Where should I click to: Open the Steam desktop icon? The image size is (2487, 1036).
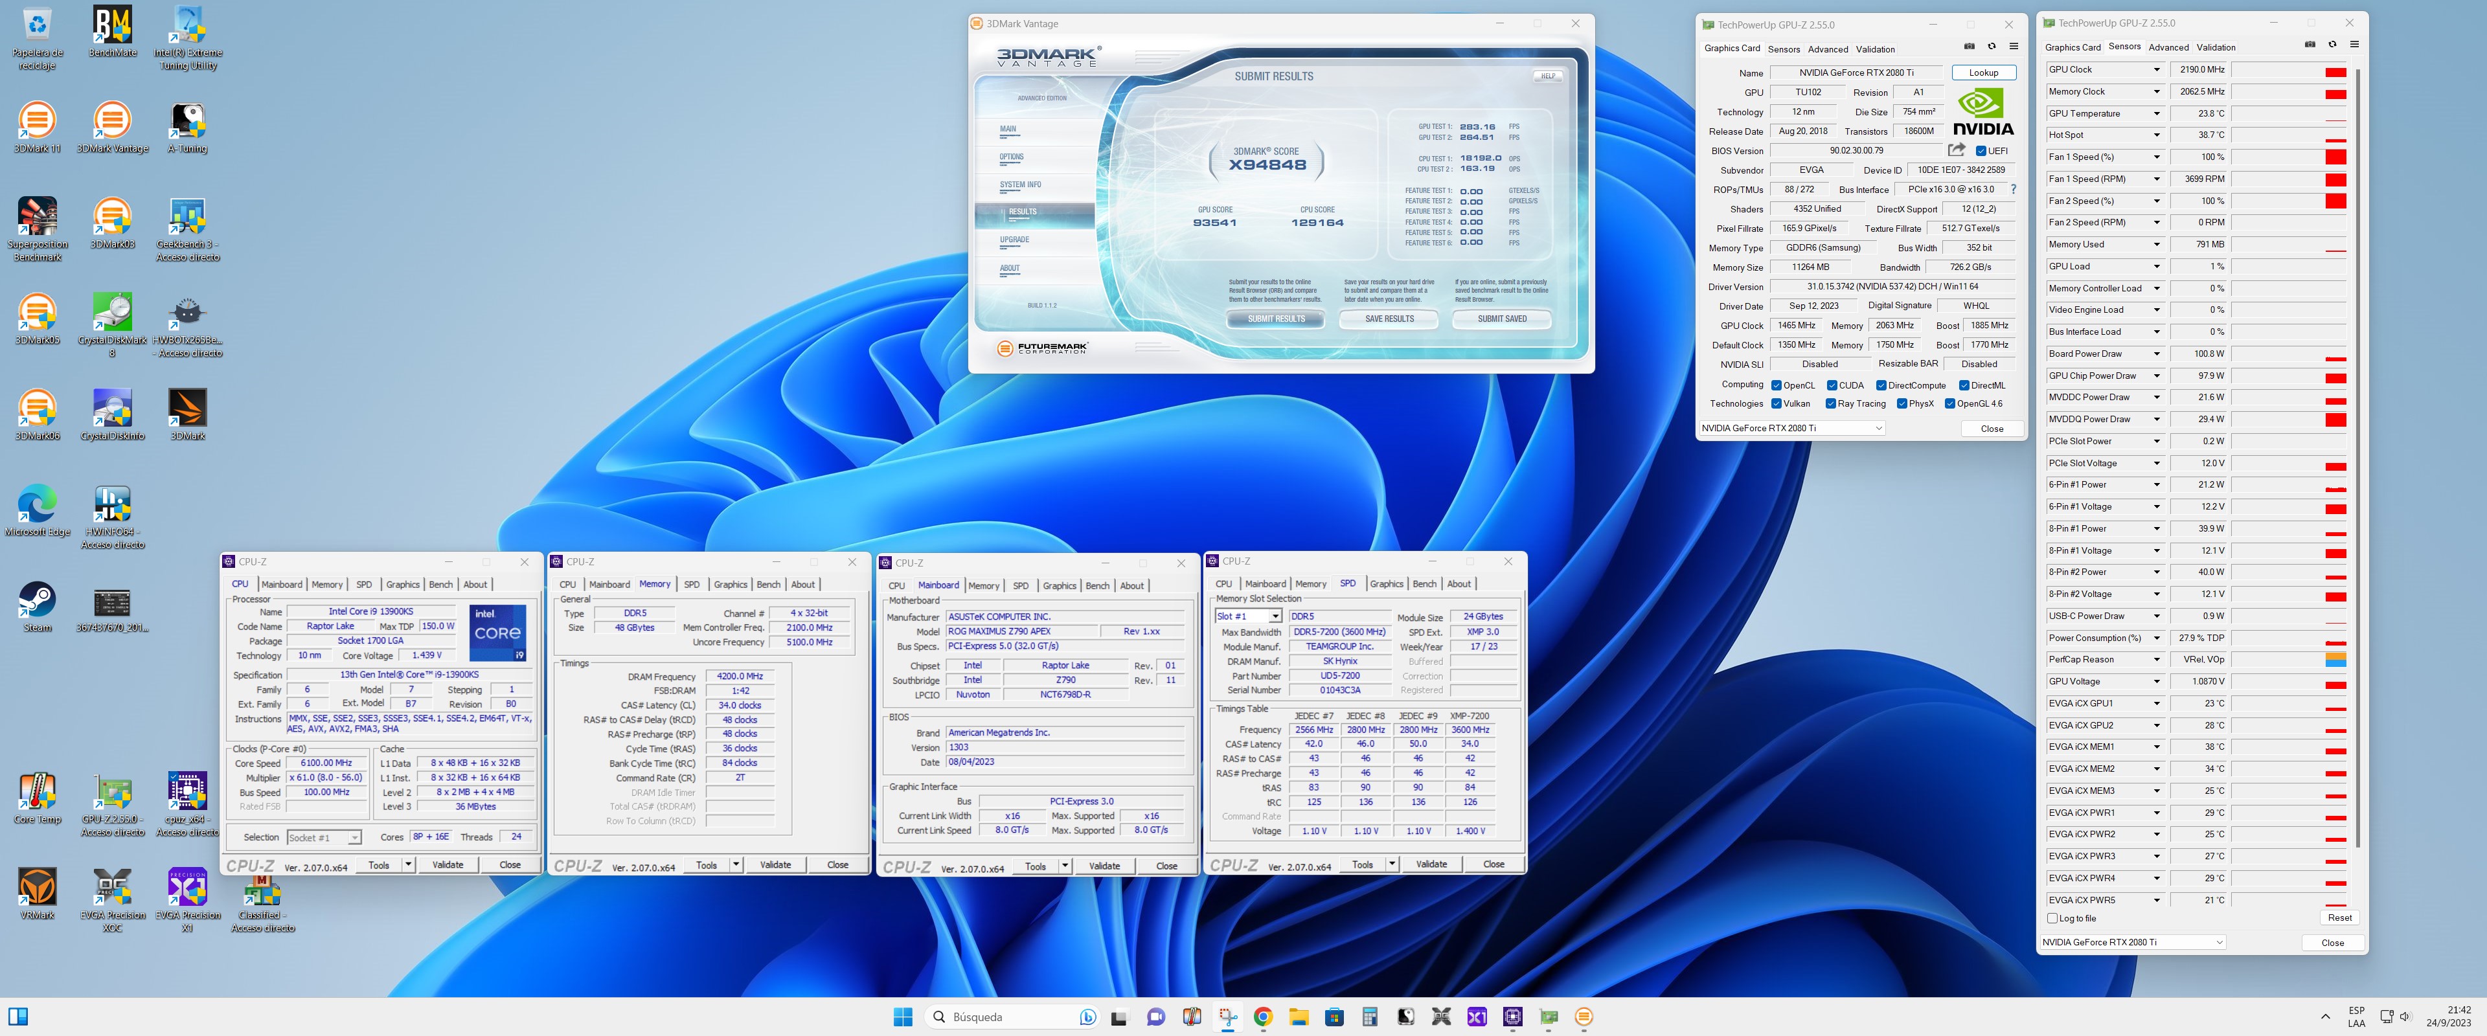pos(37,606)
